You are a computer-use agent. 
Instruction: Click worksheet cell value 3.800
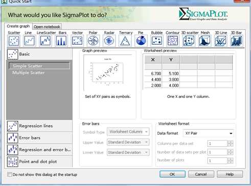174,79
